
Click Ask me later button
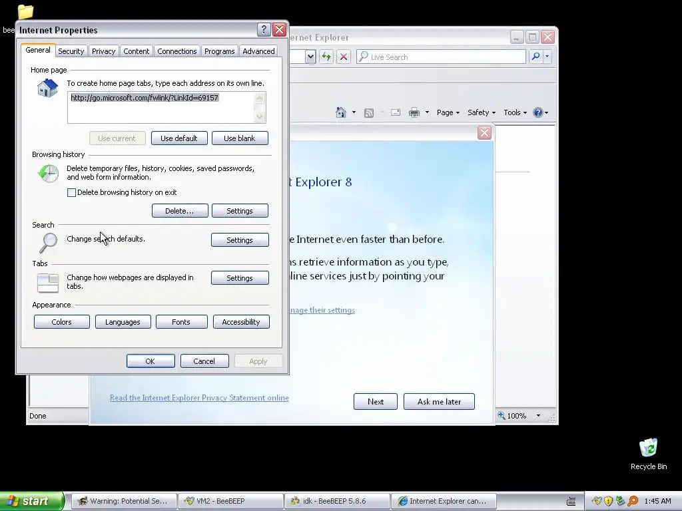[x=439, y=401]
